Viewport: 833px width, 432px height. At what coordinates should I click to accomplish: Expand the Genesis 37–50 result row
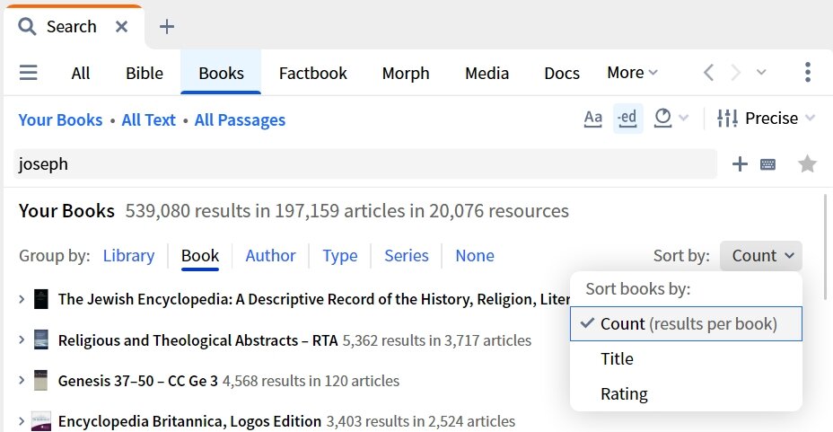[22, 380]
